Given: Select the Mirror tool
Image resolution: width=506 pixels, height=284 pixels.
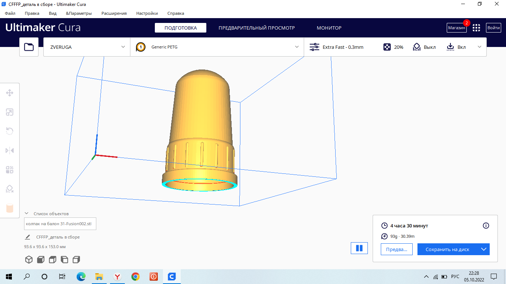Looking at the screenshot, I should click(10, 151).
